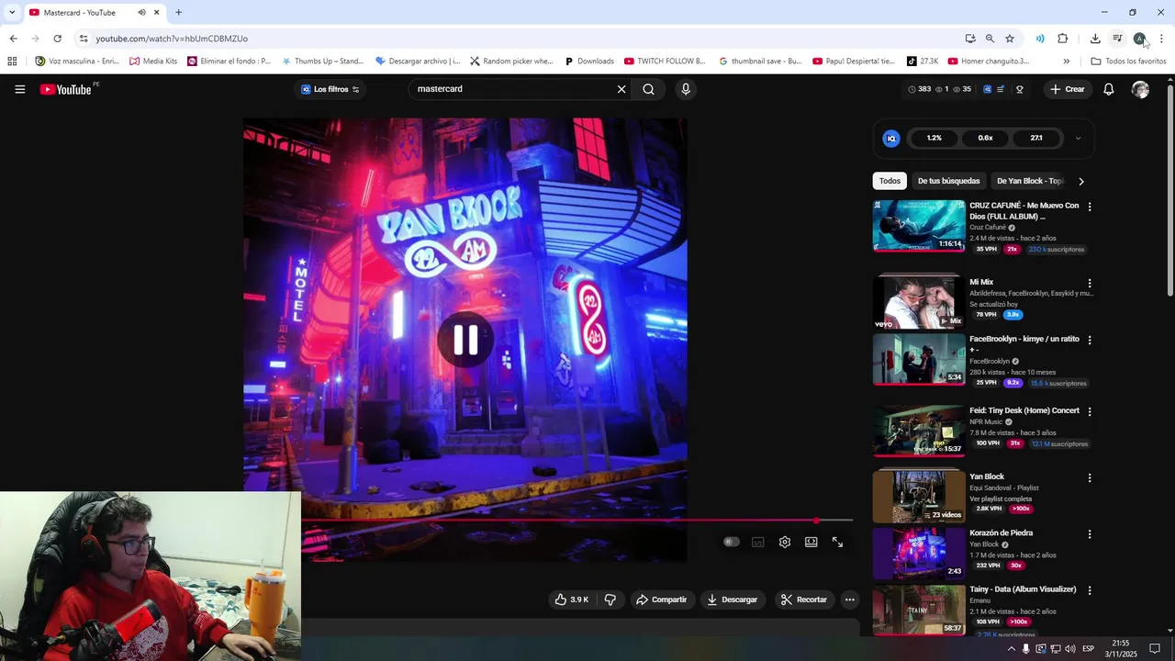Click the address bar URL
Viewport: 1175px width, 661px height.
click(172, 39)
